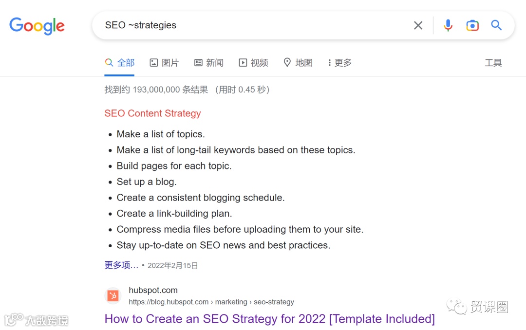Expand 更多项… more items link
Image resolution: width=526 pixels, height=330 pixels.
point(121,265)
